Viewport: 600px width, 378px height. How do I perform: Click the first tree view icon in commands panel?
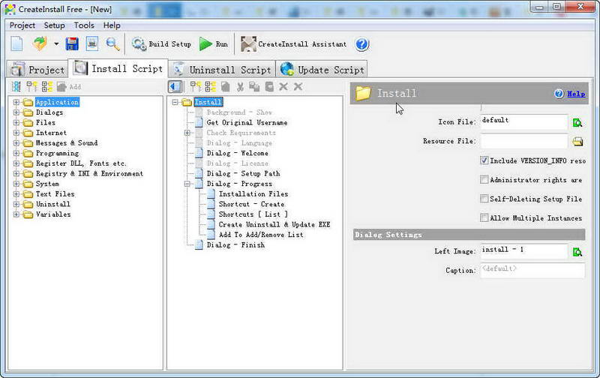coord(16,87)
